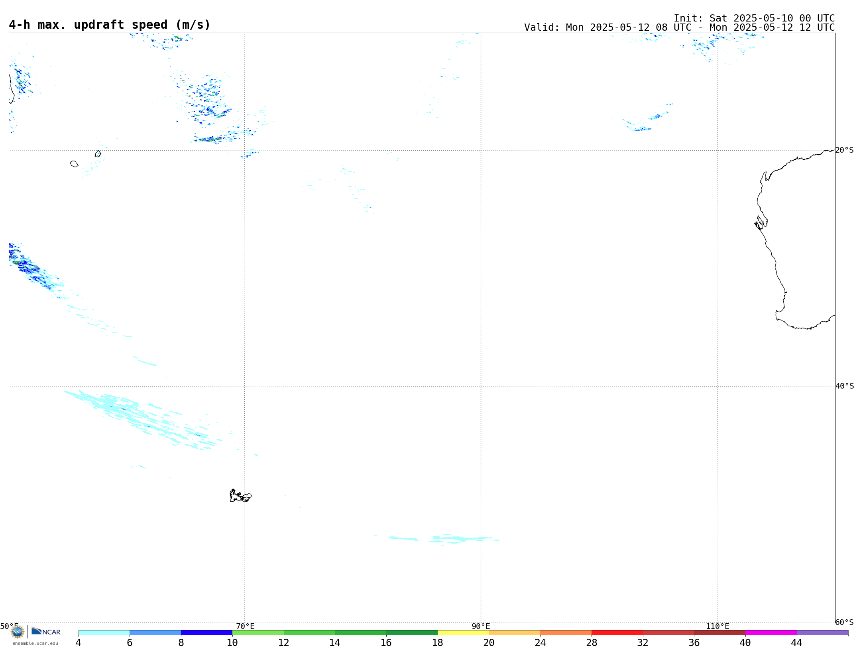This screenshot has width=861, height=648.
Task: Click the yellow 18–20 m/s swatch
Action: pyautogui.click(x=463, y=633)
